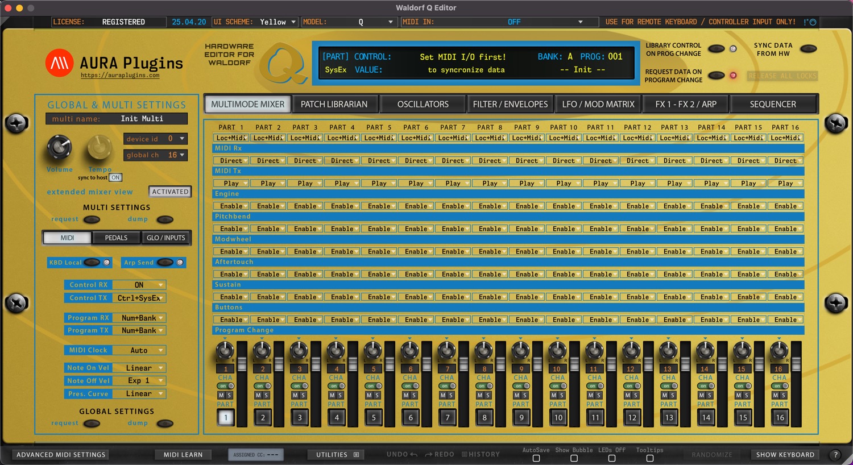Image resolution: width=853 pixels, height=465 pixels.
Task: Click the extended mixer view Activated button
Action: (x=170, y=192)
